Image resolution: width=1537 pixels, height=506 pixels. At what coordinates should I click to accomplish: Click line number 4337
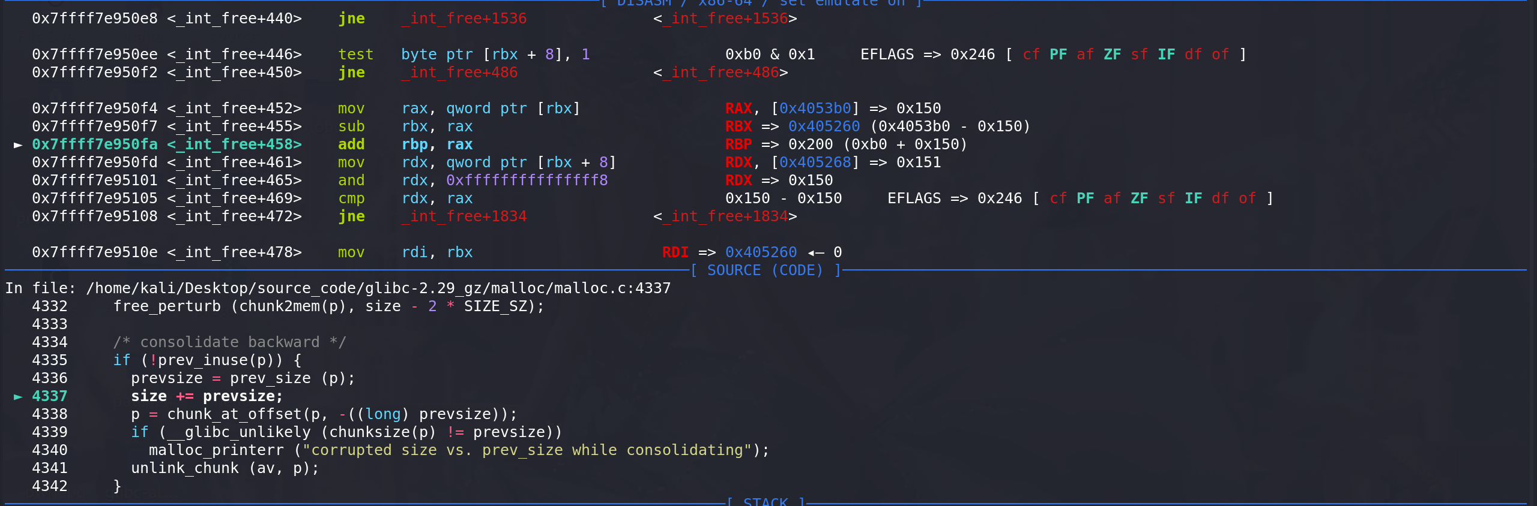pos(50,396)
